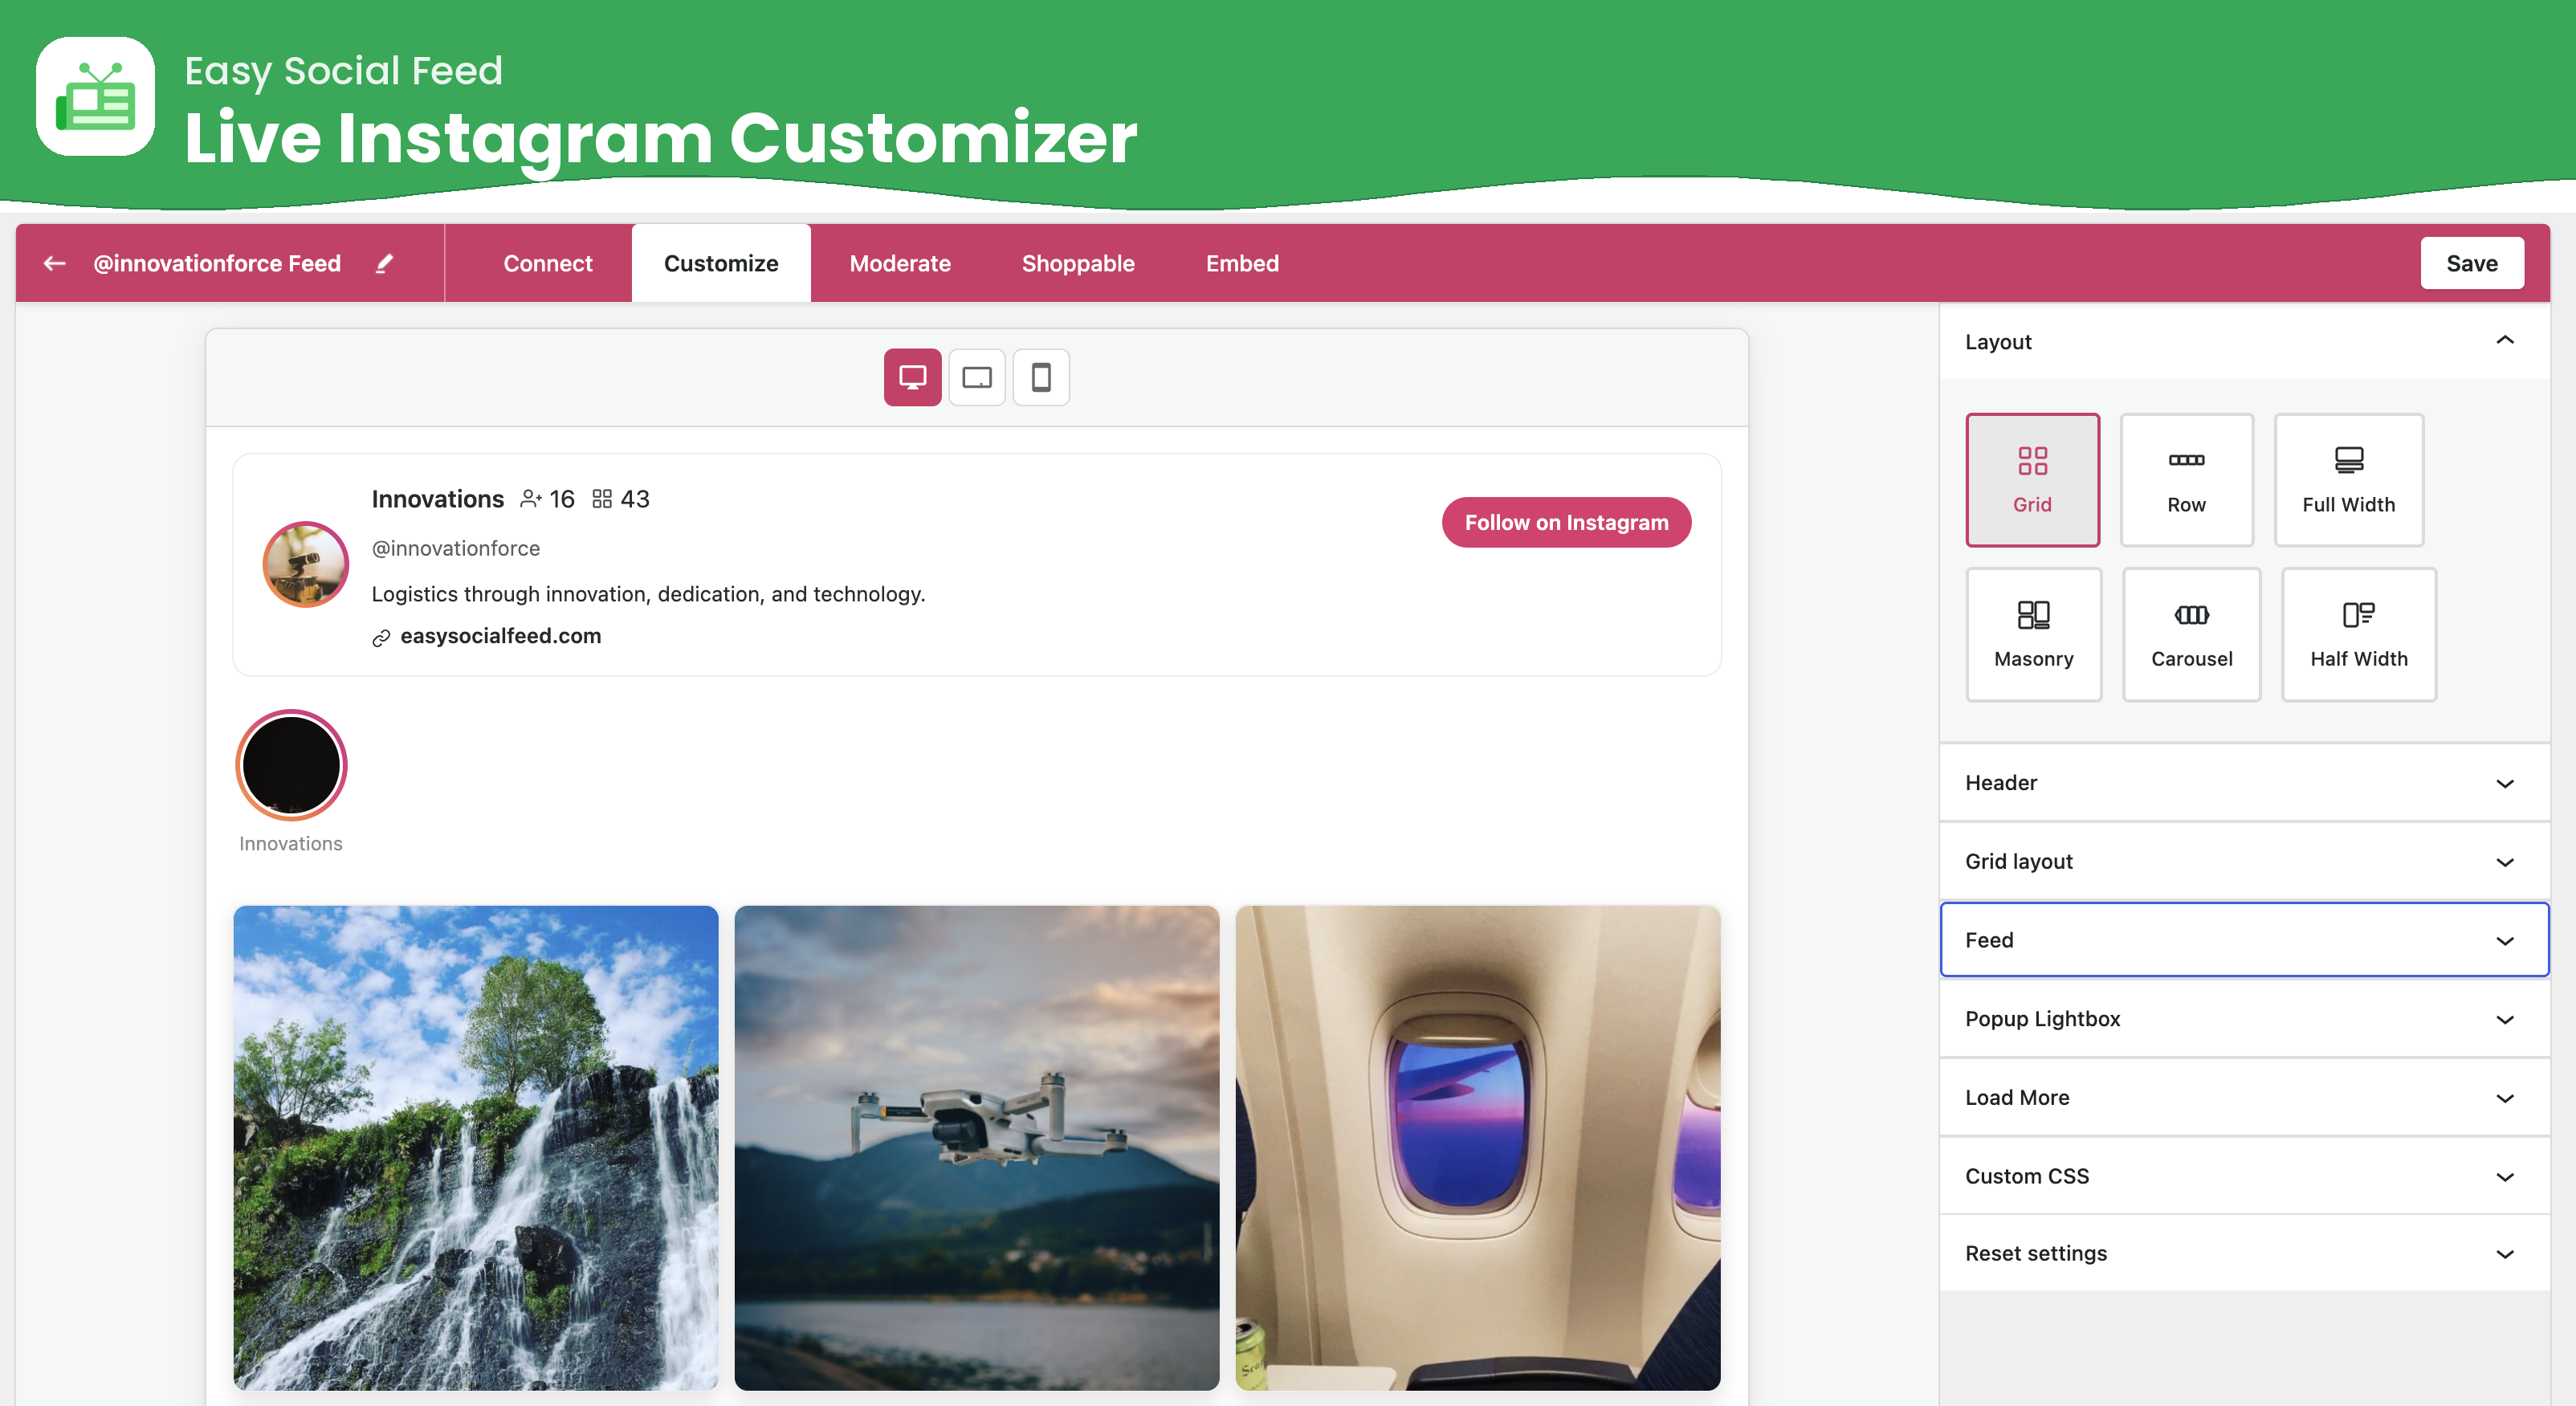This screenshot has width=2576, height=1406.
Task: Click the @innovationforce Feed title
Action: (217, 263)
